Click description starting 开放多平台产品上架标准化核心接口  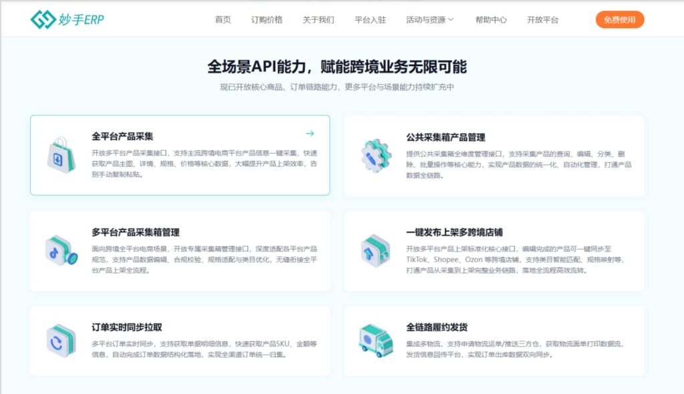(516, 260)
